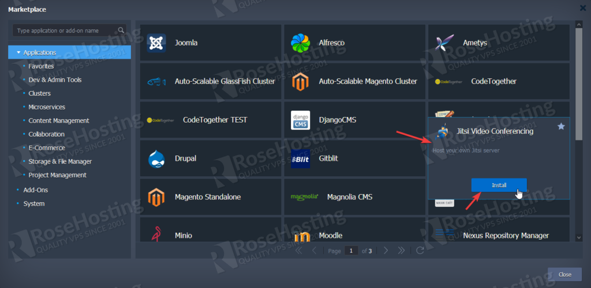Go to the first page

pyautogui.click(x=299, y=251)
